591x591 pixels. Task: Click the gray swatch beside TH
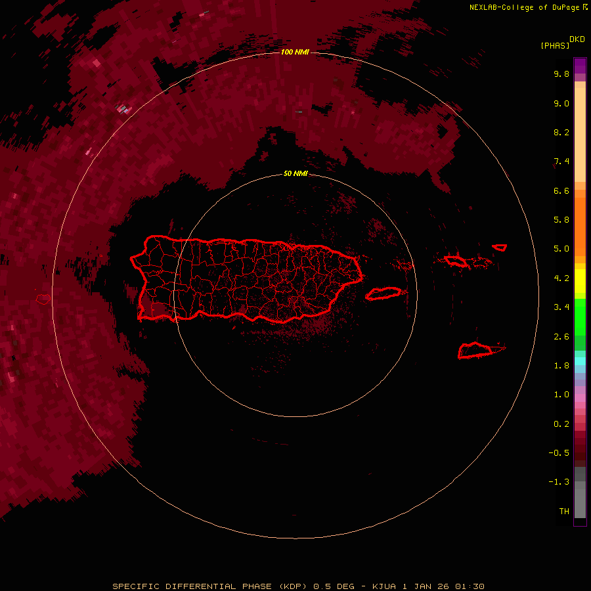580,503
